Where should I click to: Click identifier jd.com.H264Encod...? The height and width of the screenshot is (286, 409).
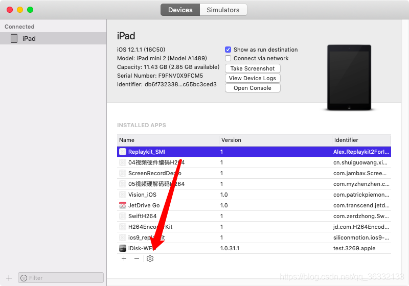361,227
